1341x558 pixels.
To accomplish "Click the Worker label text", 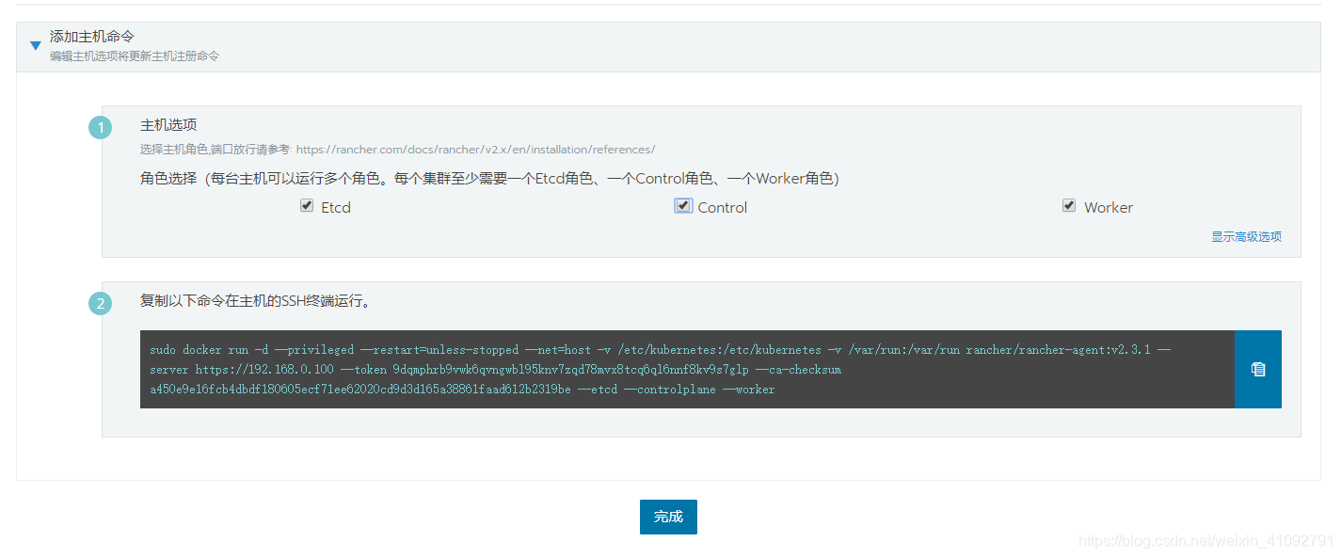I will tap(1109, 207).
